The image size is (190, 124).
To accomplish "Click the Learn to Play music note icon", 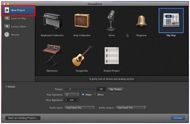I will click(7, 18).
